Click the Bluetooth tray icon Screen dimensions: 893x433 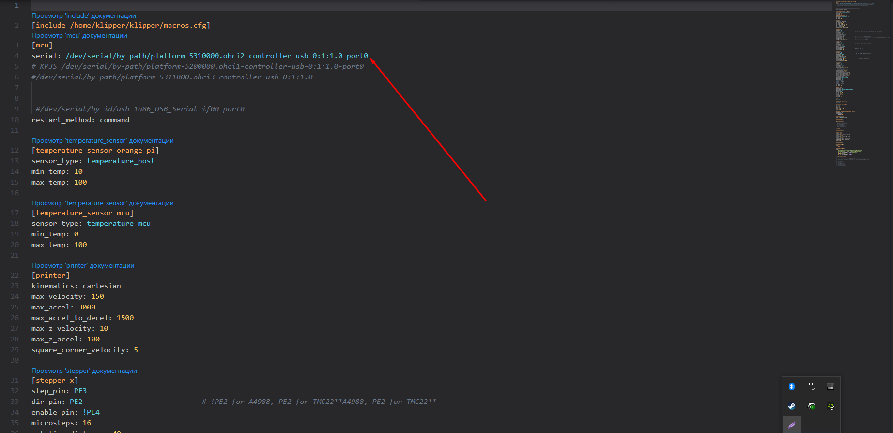pyautogui.click(x=792, y=387)
